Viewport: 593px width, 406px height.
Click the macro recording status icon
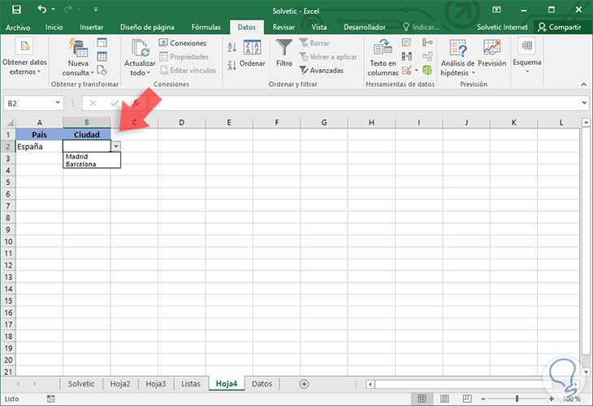pyautogui.click(x=50, y=399)
